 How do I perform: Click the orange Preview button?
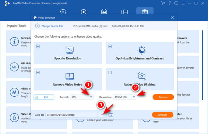tap(163, 97)
